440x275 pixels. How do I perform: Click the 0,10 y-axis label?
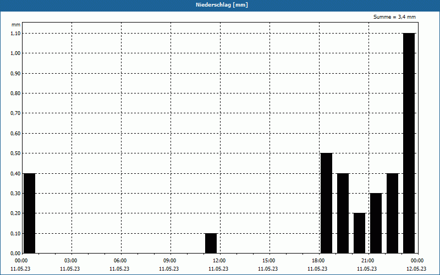point(15,234)
